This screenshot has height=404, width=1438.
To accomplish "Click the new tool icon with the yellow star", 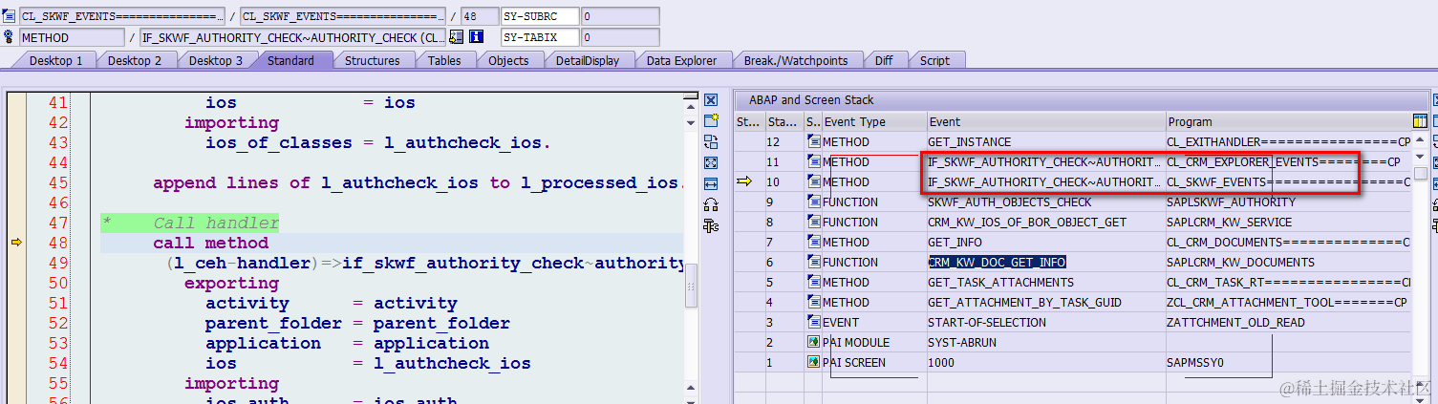I will tap(711, 120).
